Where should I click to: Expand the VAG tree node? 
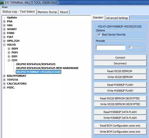tap(4, 25)
